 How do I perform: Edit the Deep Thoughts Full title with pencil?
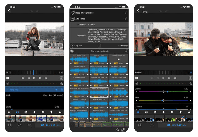tap(126, 13)
